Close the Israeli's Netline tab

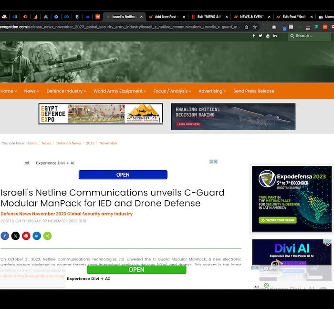point(141,17)
